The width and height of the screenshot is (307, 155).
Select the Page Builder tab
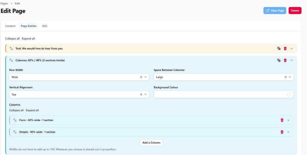(29, 26)
